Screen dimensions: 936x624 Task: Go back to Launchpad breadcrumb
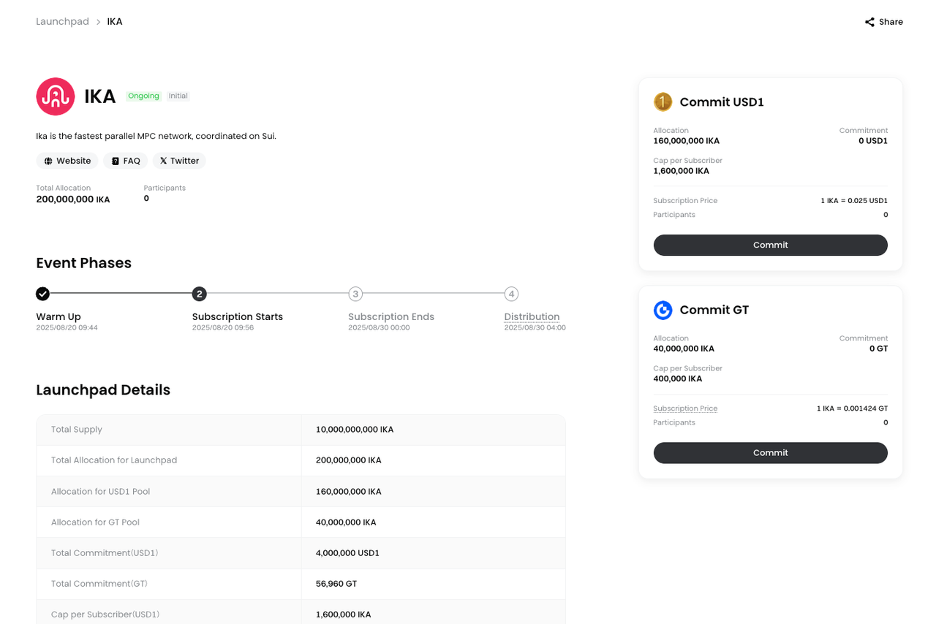[62, 22]
